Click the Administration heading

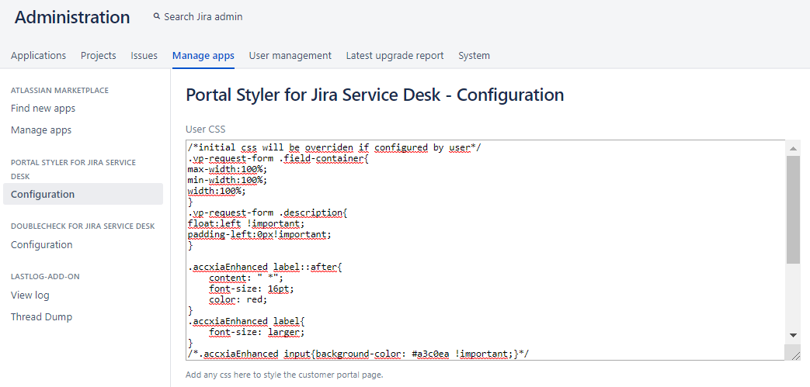tap(72, 17)
